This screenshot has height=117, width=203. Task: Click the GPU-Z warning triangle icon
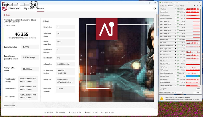tap(162, 98)
